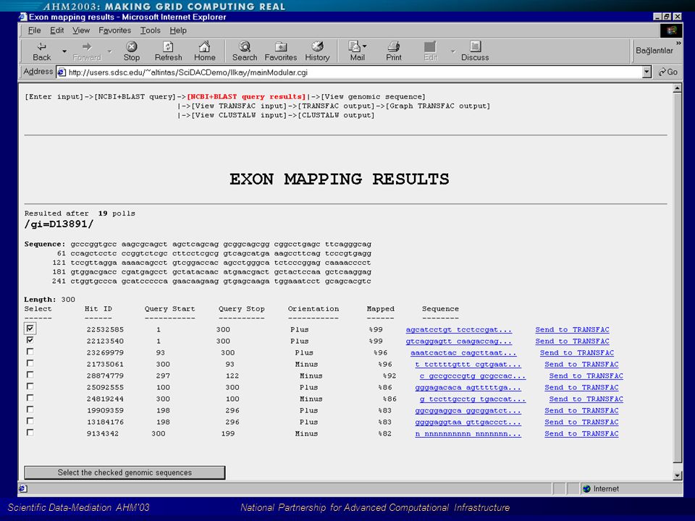The height and width of the screenshot is (521, 695).
Task: Check the box for hit 9134342
Action: click(30, 432)
